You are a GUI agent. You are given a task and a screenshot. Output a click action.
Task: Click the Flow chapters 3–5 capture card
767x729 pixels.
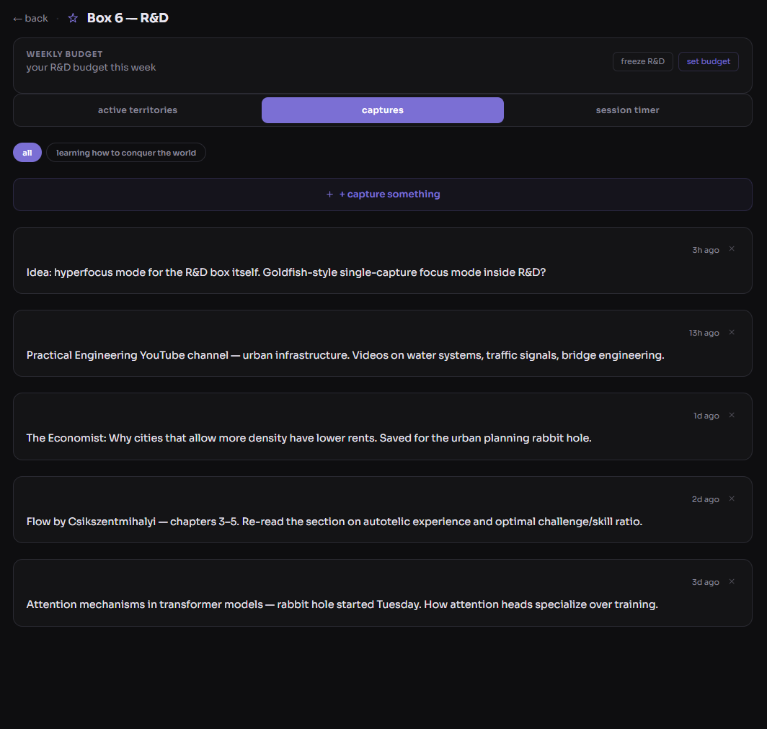(x=334, y=522)
